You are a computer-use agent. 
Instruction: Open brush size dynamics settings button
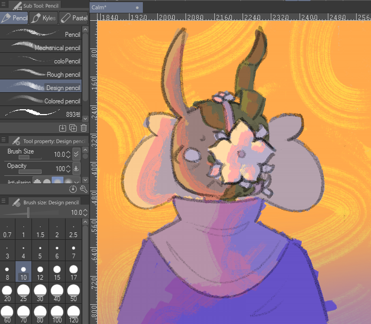coord(76,154)
